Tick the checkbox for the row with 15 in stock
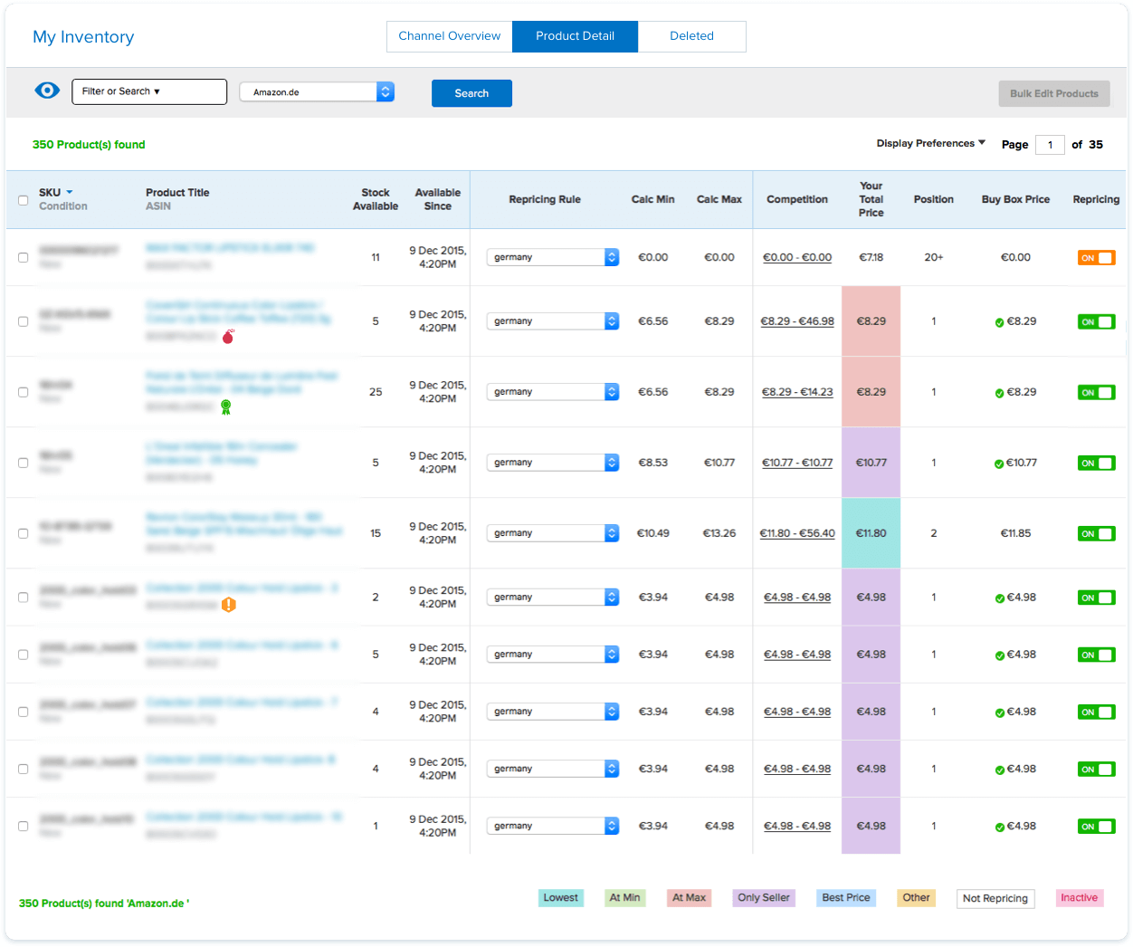The image size is (1133, 947). pos(24,533)
